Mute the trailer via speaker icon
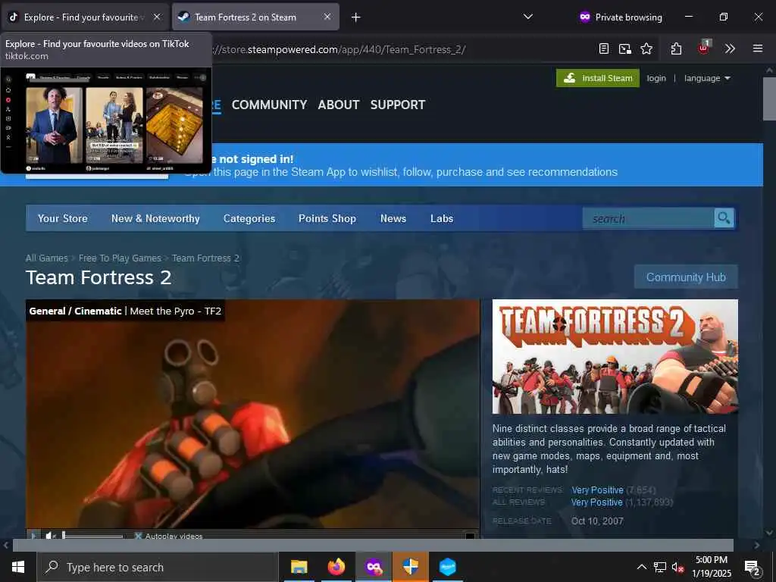 (50, 536)
